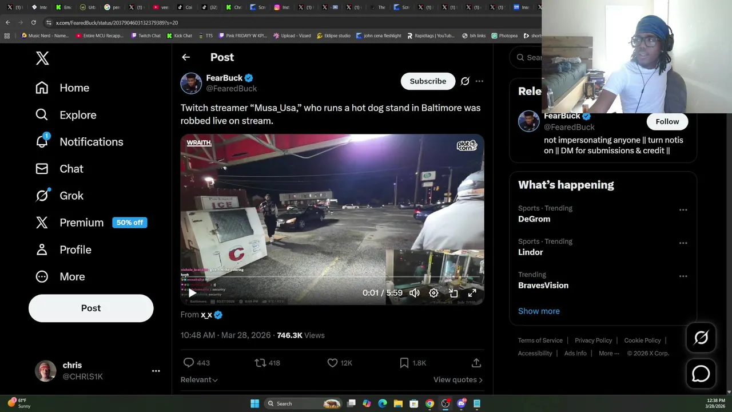Open File Explorer from the taskbar
Image resolution: width=732 pixels, height=412 pixels.
398,403
